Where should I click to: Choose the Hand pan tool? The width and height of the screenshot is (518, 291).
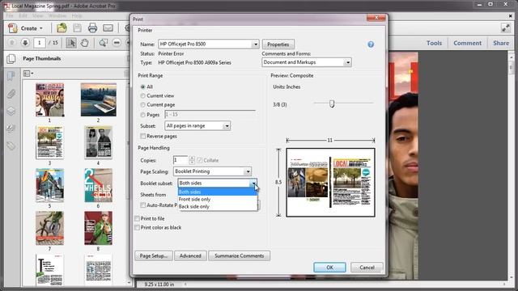[x=84, y=43]
